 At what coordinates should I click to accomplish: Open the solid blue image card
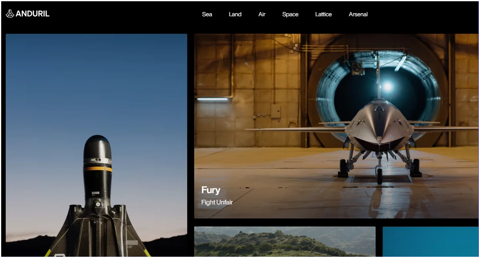click(430, 242)
